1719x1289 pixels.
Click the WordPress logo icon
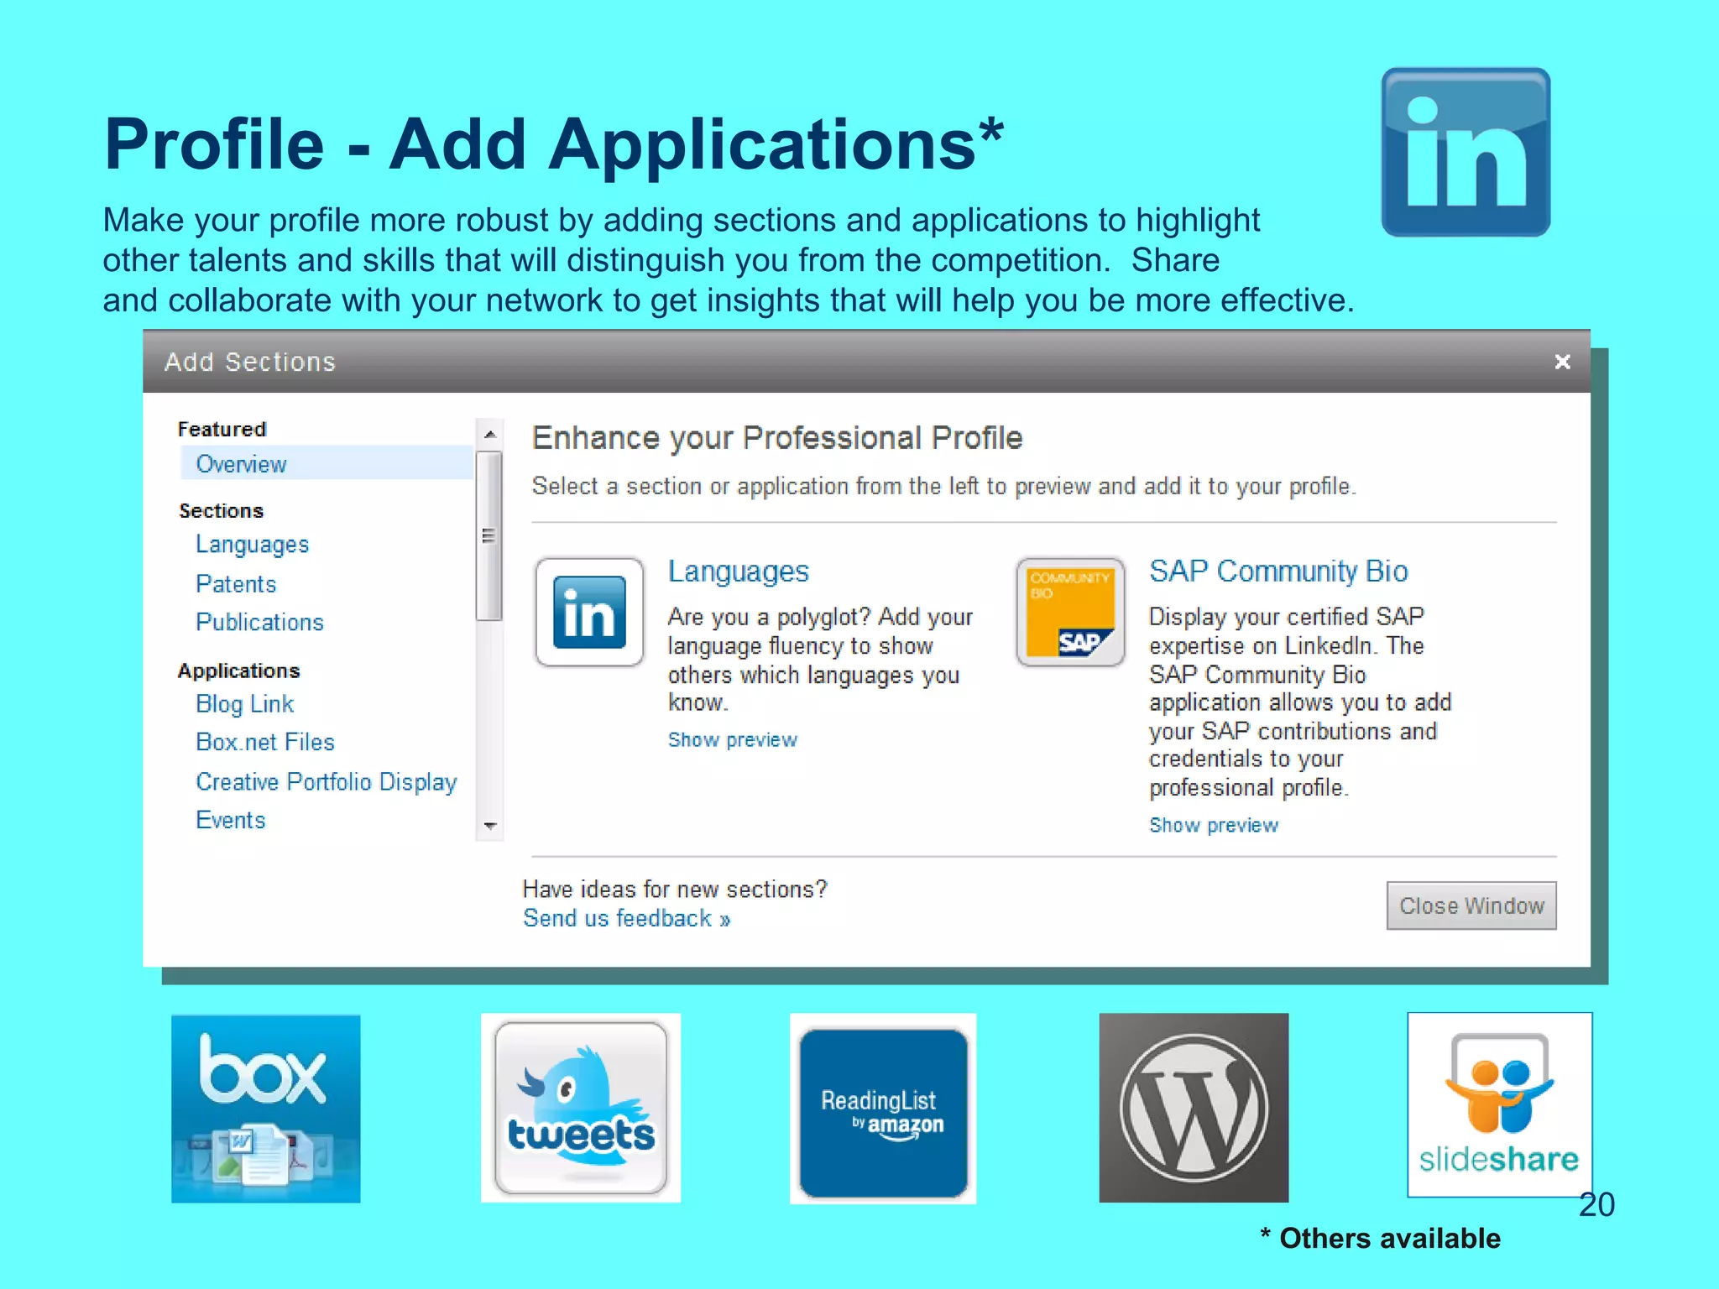(1194, 1108)
